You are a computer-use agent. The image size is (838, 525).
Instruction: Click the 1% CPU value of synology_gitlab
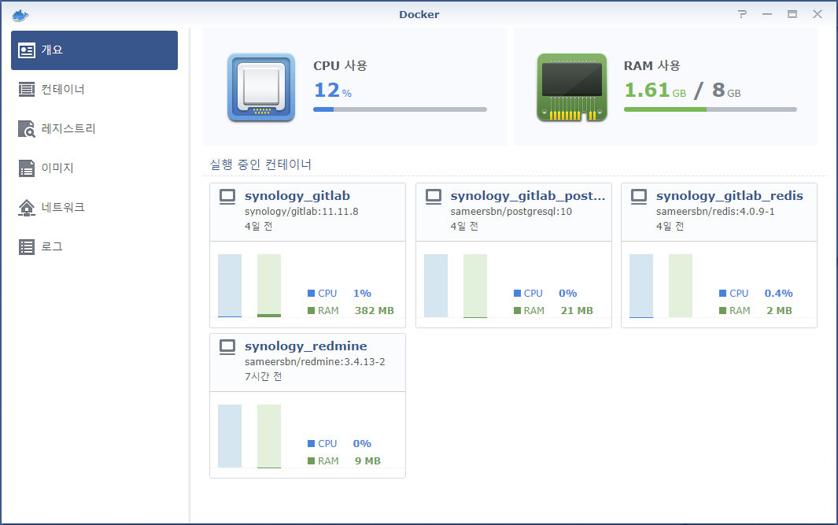click(362, 293)
